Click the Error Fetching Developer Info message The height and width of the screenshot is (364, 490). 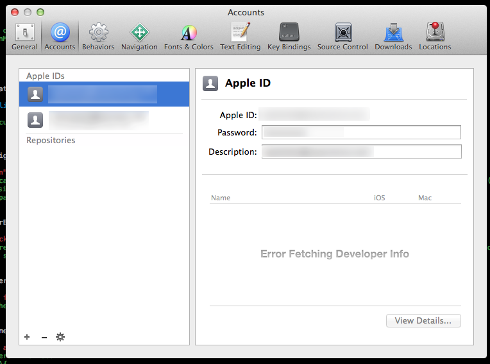(335, 254)
